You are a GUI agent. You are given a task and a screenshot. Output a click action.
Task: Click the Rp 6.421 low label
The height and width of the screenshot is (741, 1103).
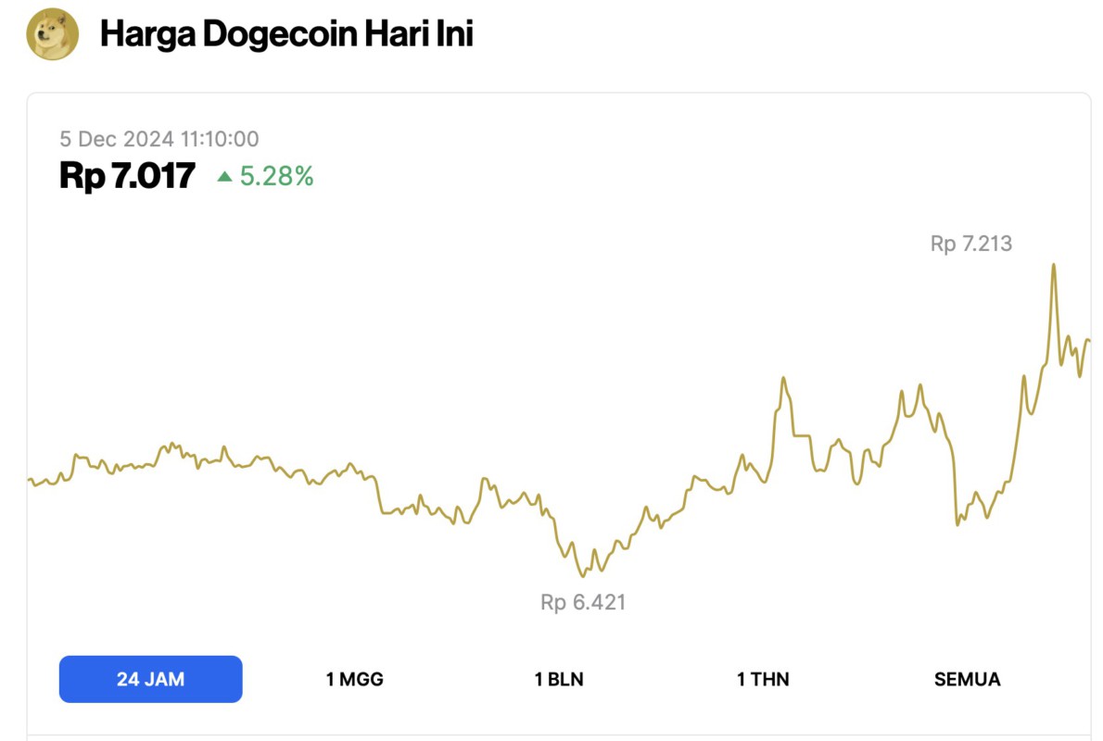[584, 602]
